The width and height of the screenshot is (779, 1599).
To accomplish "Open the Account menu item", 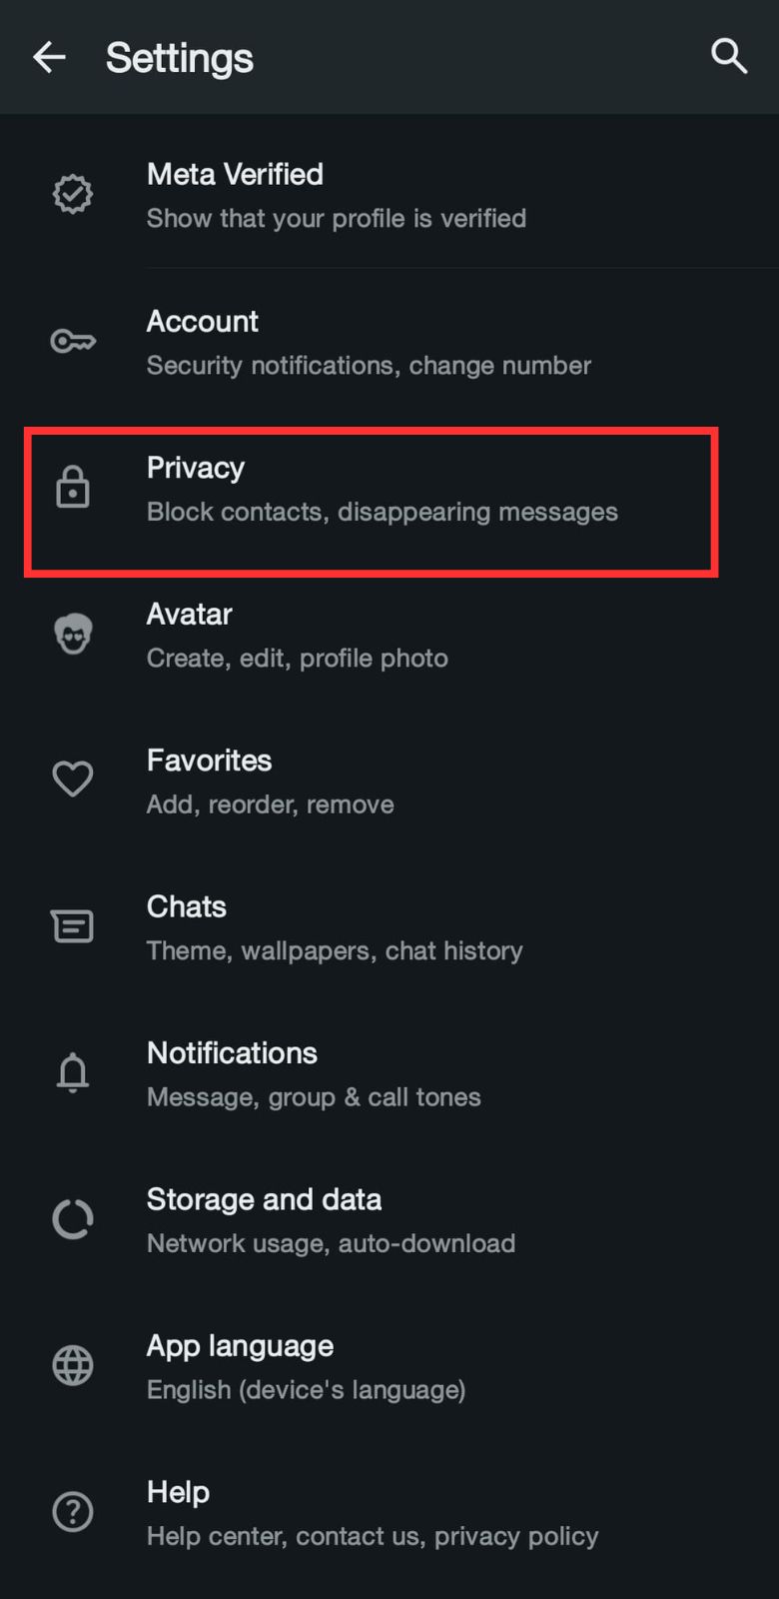I will [389, 342].
